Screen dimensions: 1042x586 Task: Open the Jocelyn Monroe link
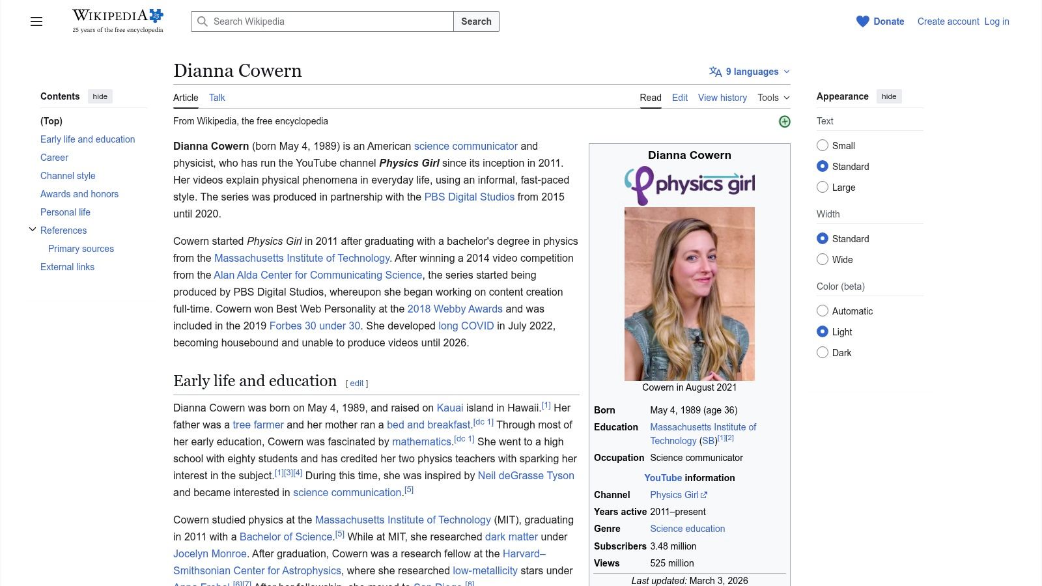pos(210,553)
